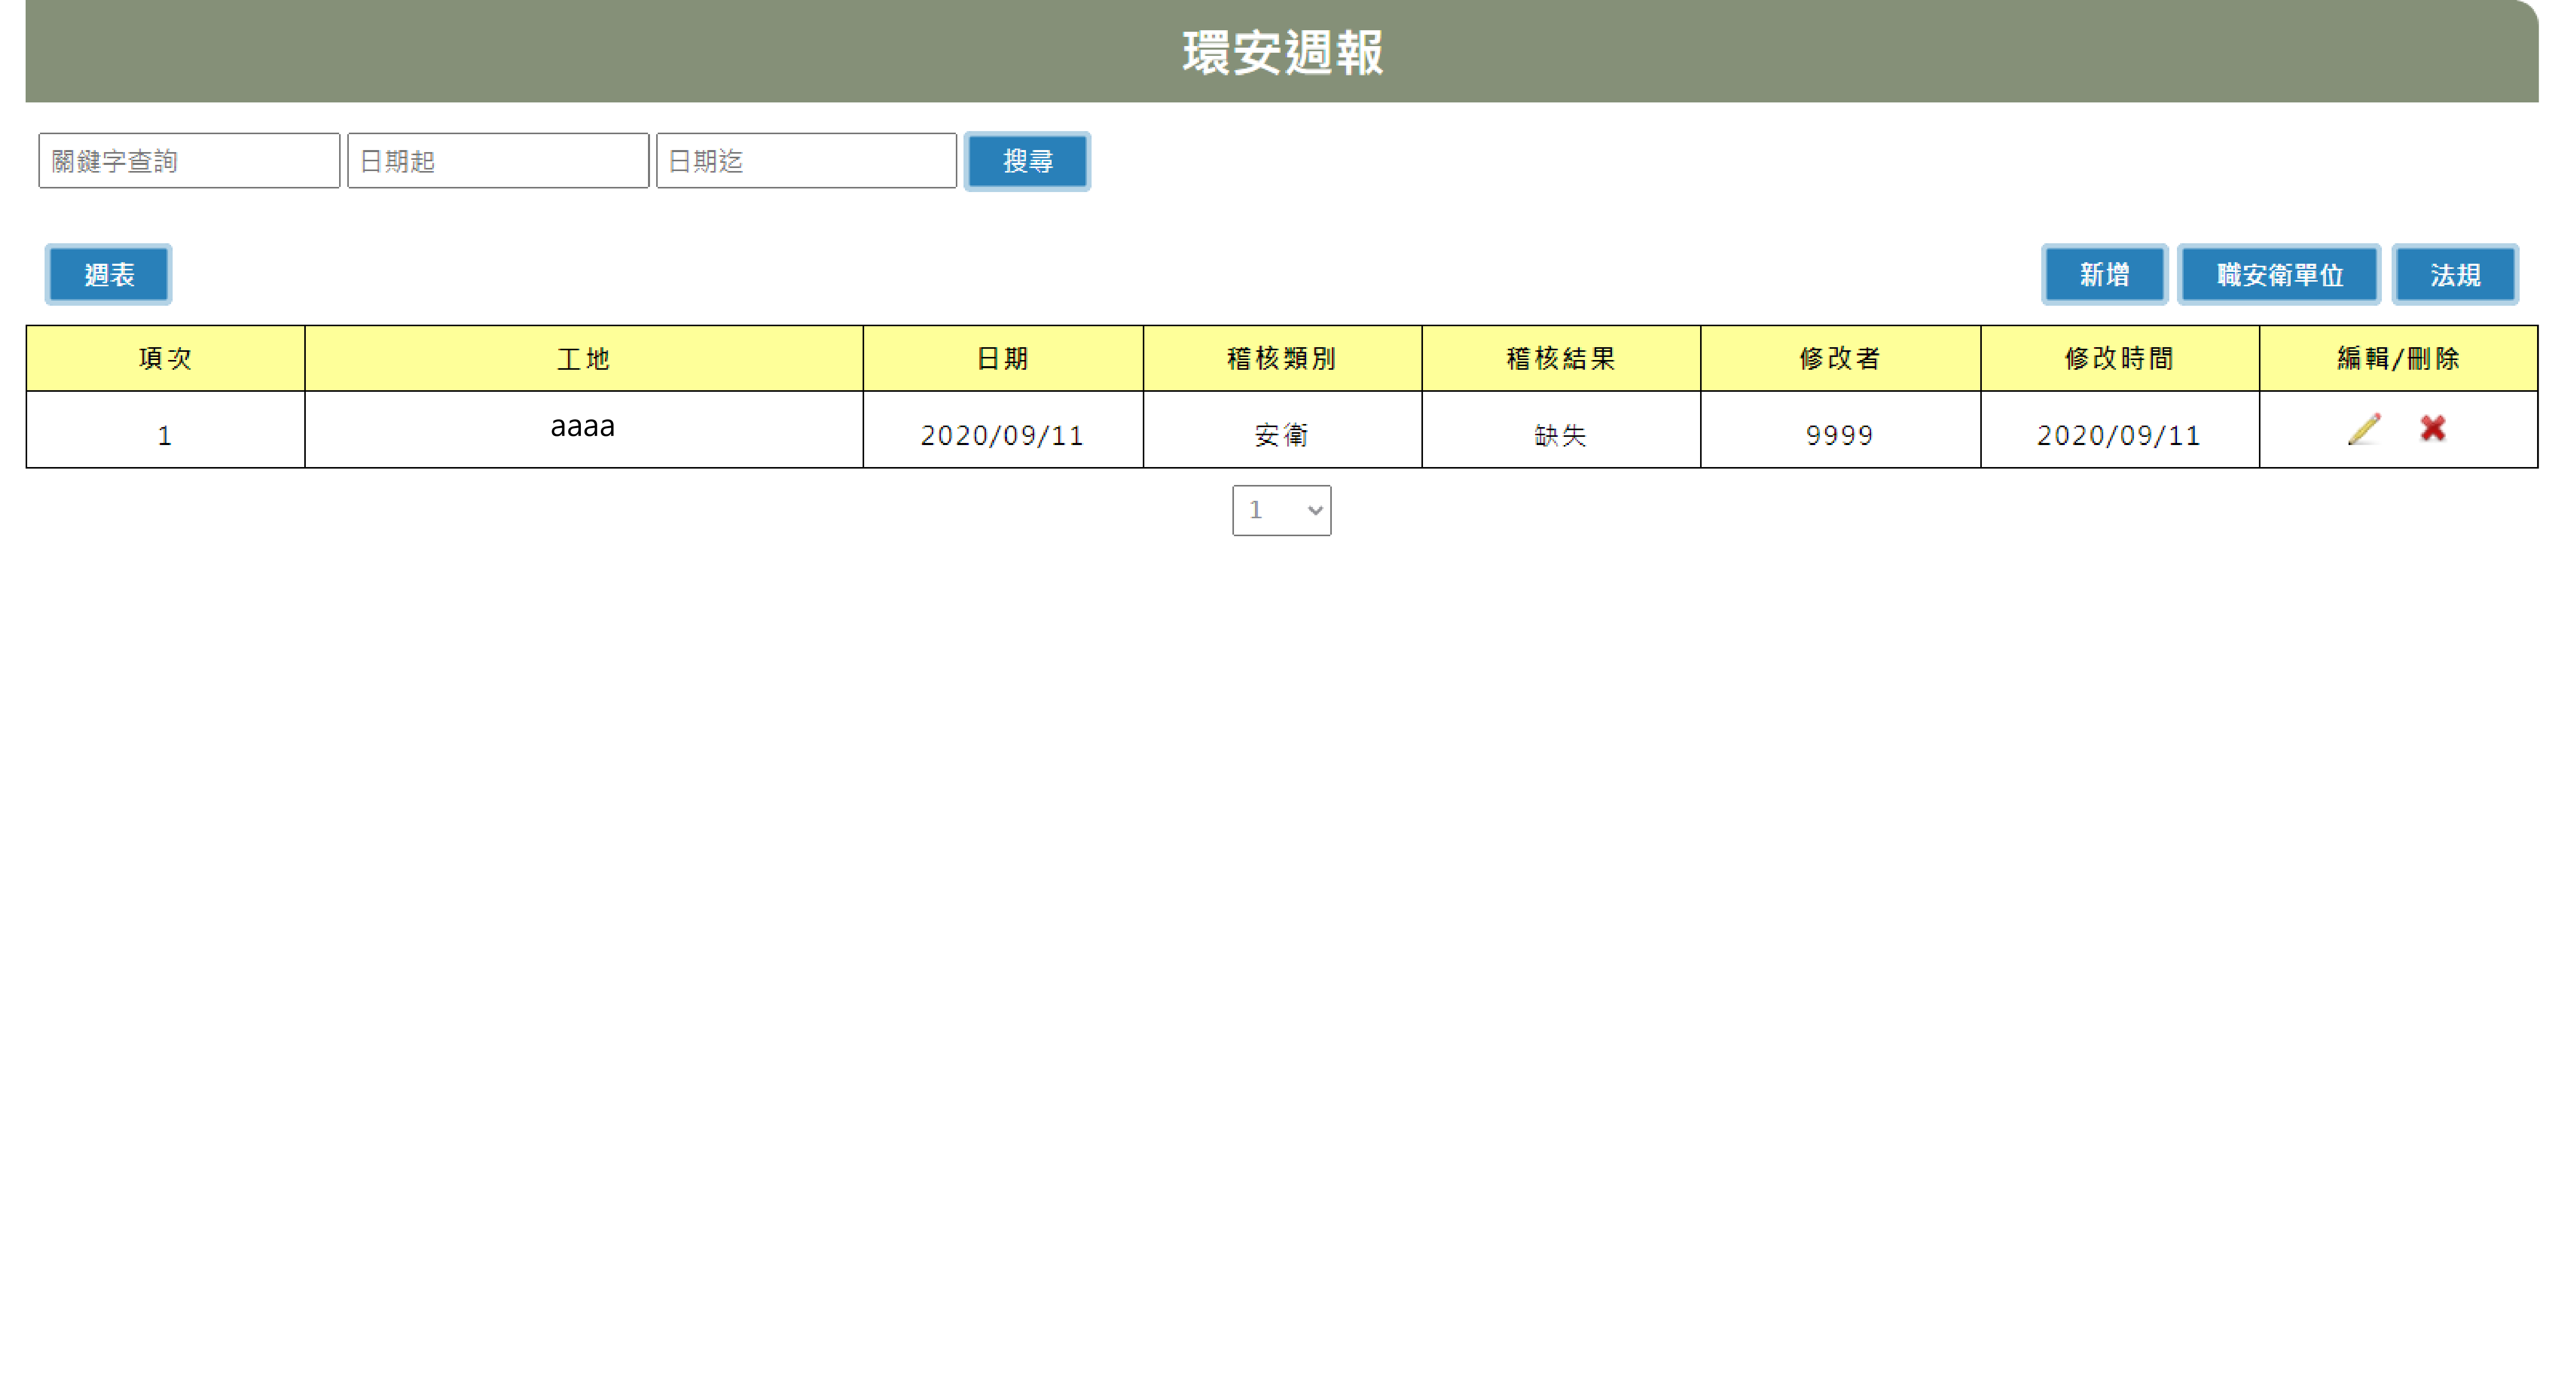This screenshot has width=2576, height=1396.
Task: Delete row aaaa with the red X icon
Action: coord(2433,428)
